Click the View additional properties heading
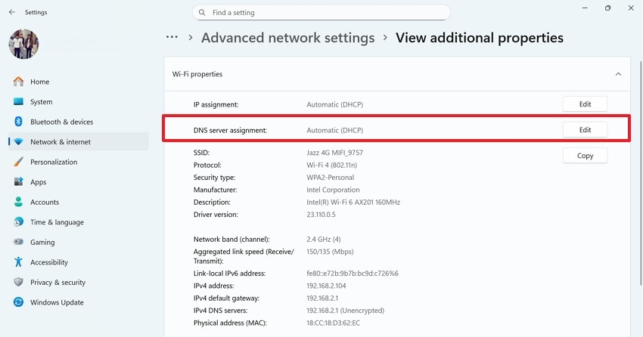The image size is (643, 337). pyautogui.click(x=480, y=38)
